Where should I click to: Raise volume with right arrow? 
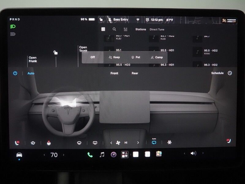click(x=203, y=153)
